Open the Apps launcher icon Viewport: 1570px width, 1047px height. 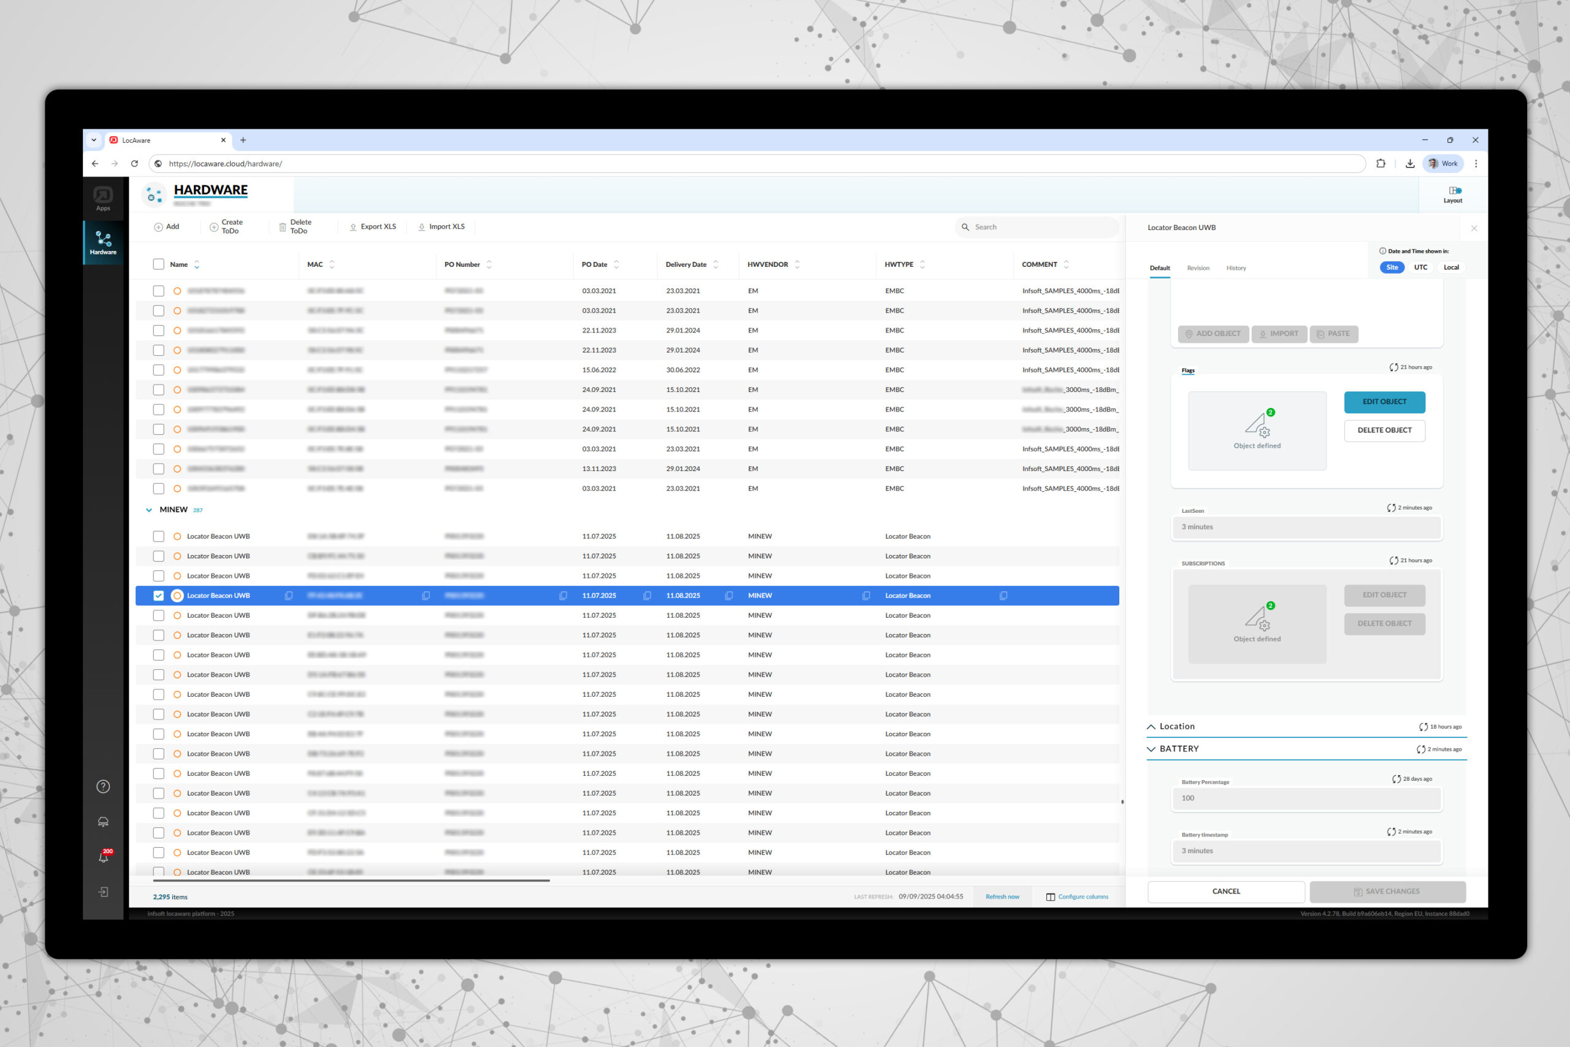pyautogui.click(x=103, y=198)
